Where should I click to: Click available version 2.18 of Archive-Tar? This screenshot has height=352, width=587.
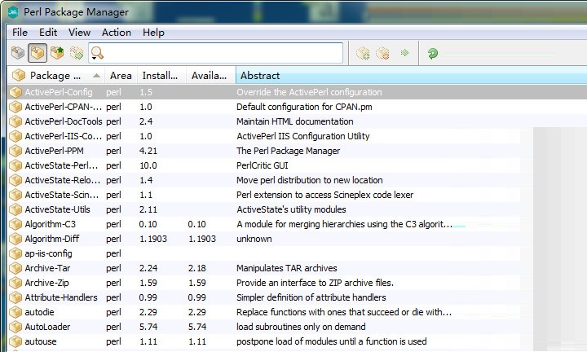pos(197,268)
